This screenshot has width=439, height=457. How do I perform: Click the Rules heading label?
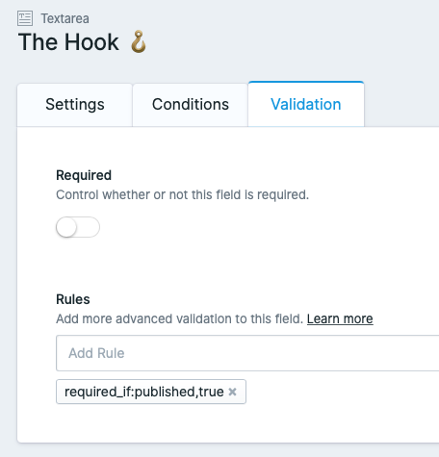pyautogui.click(x=73, y=299)
